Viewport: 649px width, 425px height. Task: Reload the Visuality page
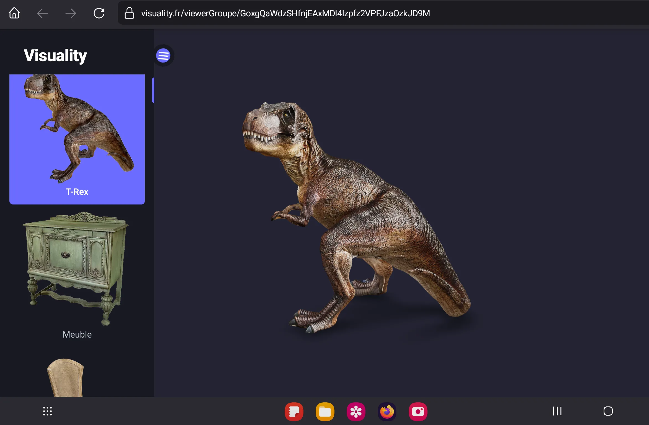[99, 13]
